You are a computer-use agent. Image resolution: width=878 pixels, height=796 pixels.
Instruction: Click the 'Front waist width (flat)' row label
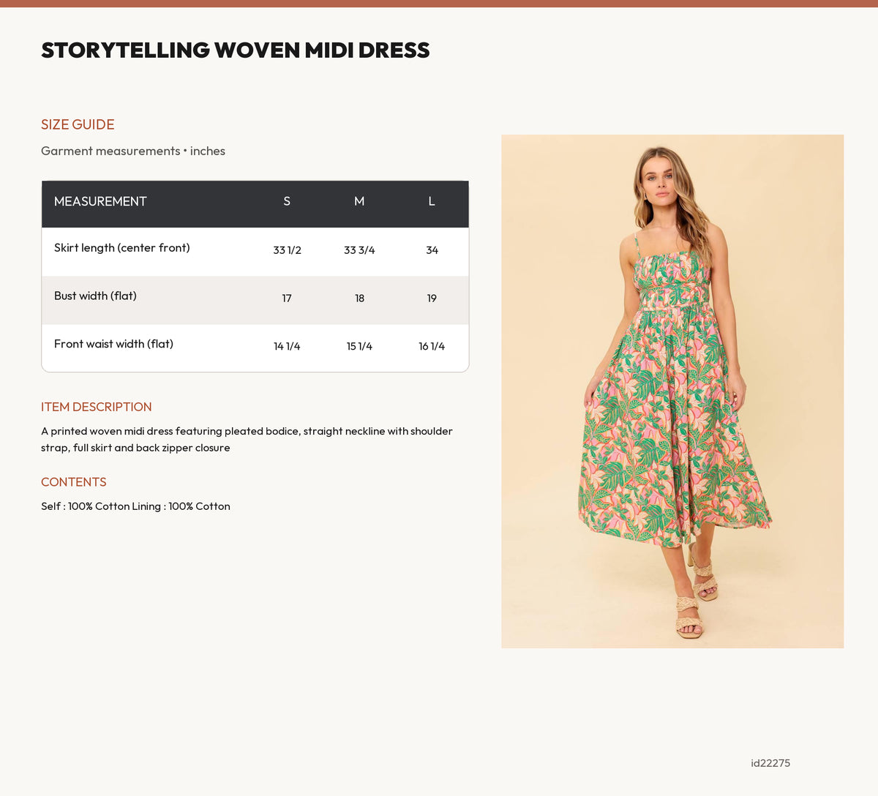pos(113,344)
